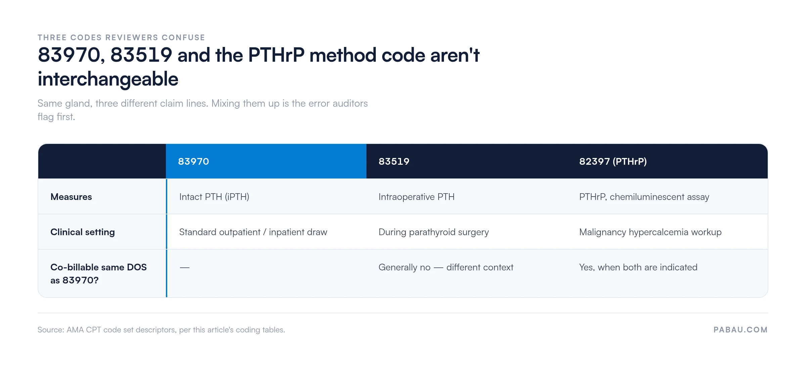
Task: Click Standard outpatient / inpatient draw cell
Action: (x=253, y=232)
